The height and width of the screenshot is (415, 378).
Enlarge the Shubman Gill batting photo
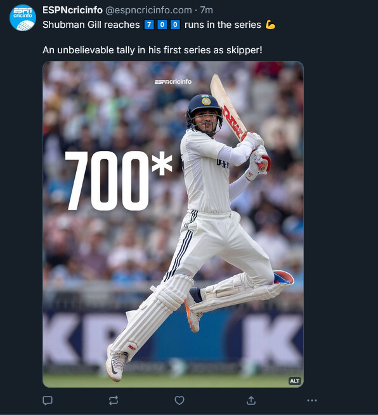coord(173,224)
